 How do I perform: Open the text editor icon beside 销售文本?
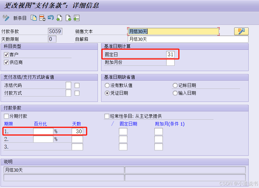[x=241, y=31]
